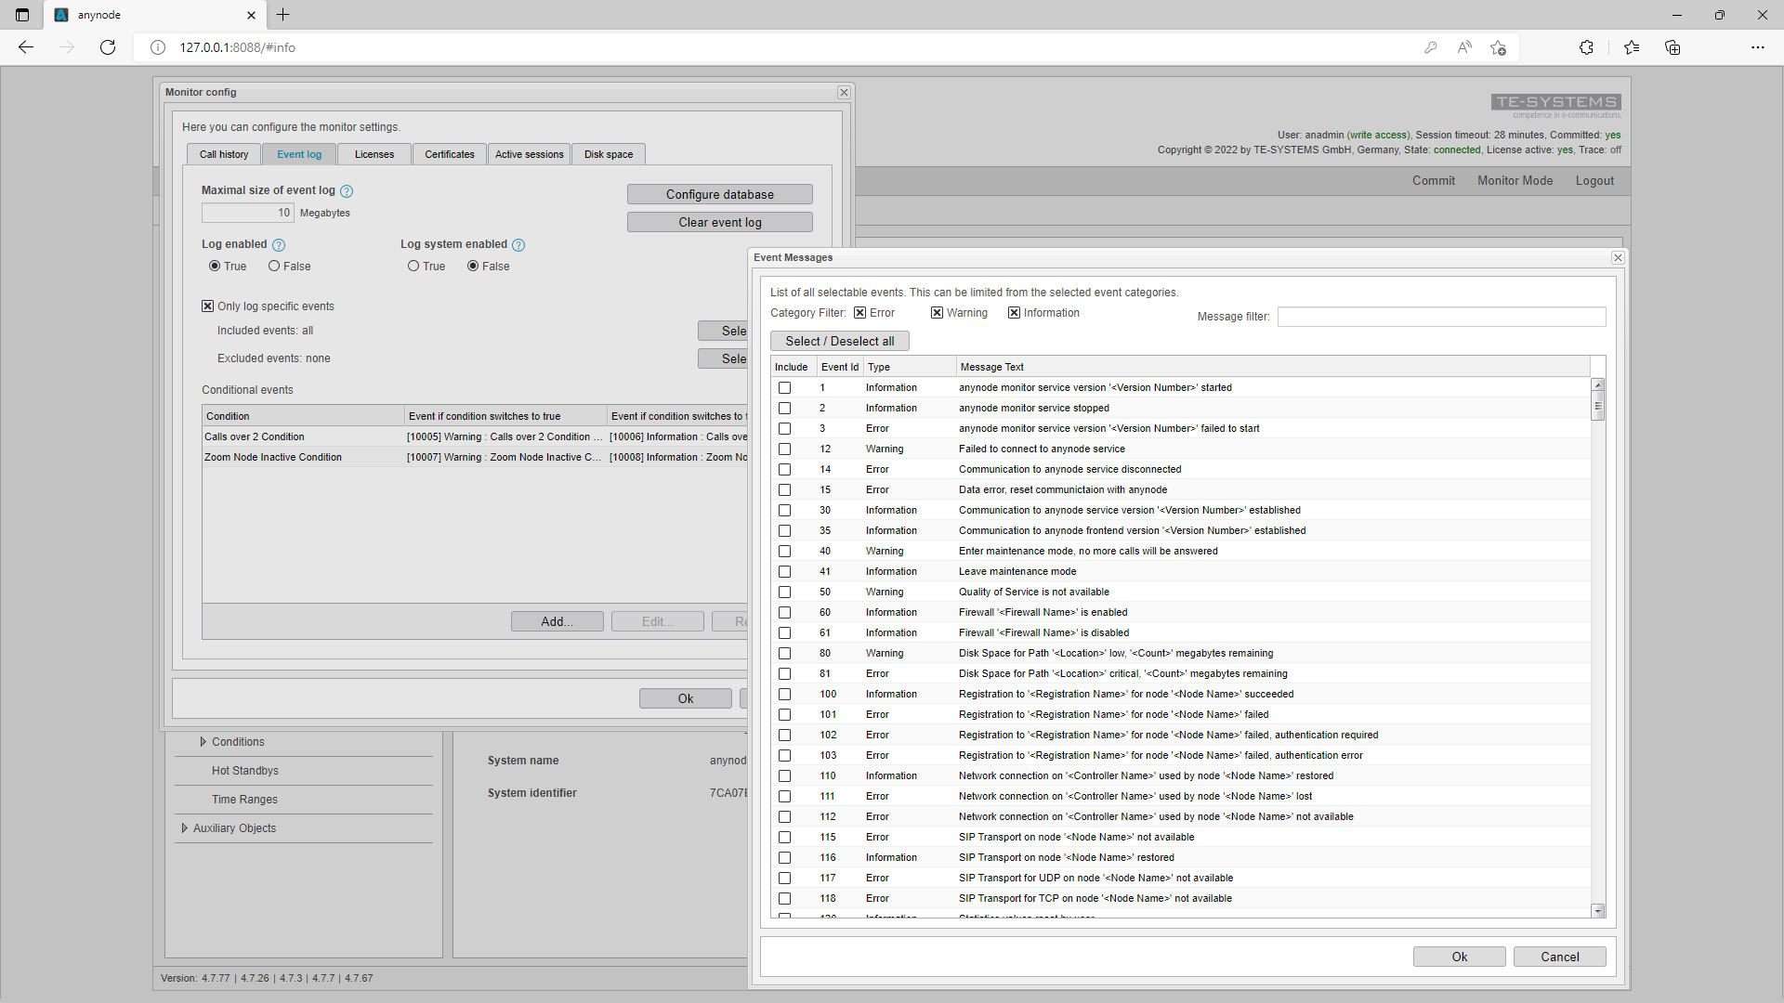Click the help icon beside Maximal size of event log
This screenshot has width=1784, height=1003.
347,191
